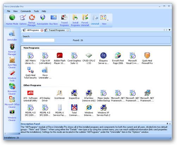Select the Microsoft Visual C++ program
The image size is (177, 145).
click(133, 58)
